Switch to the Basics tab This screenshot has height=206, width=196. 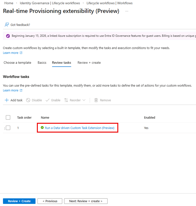tap(42, 62)
